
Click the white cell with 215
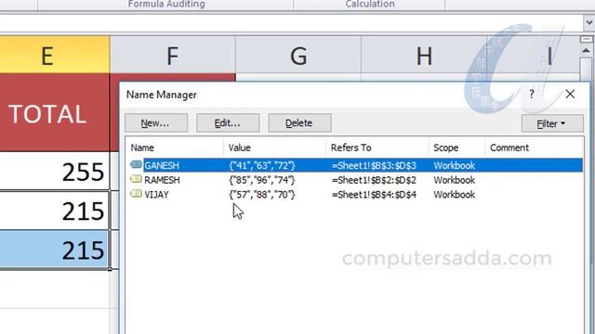click(x=55, y=211)
